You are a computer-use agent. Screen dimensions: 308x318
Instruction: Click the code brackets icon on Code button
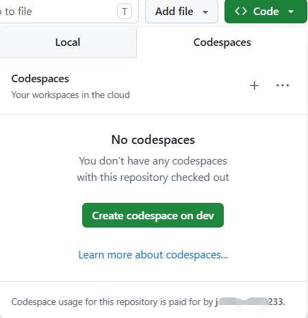(241, 11)
